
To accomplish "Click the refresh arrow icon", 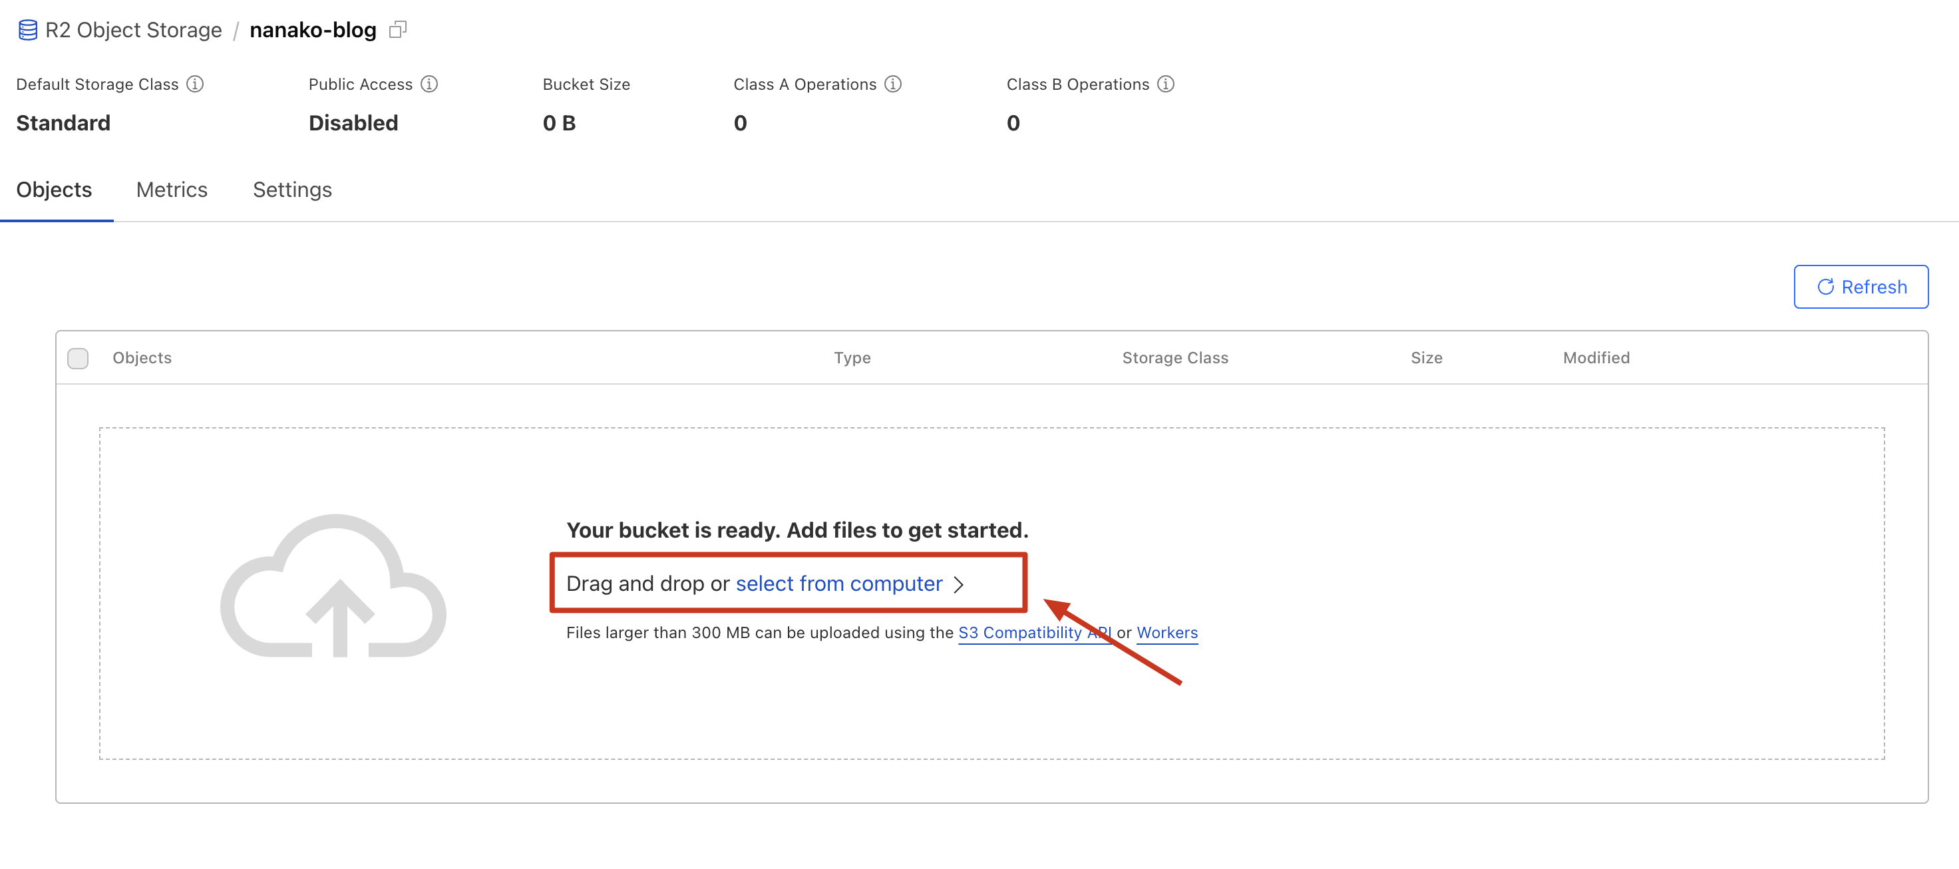I will tap(1825, 287).
